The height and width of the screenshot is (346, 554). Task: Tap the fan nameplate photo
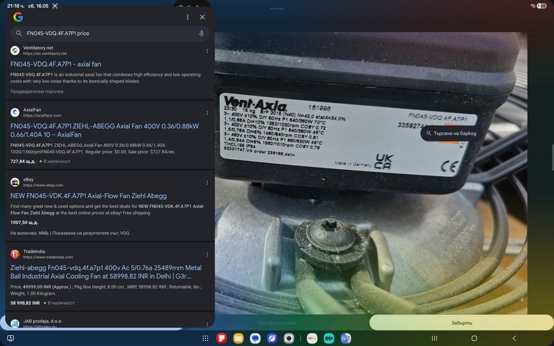tap(371, 174)
